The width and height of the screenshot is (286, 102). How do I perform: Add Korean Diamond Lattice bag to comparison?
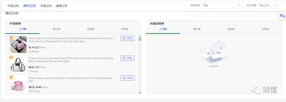click(x=127, y=38)
